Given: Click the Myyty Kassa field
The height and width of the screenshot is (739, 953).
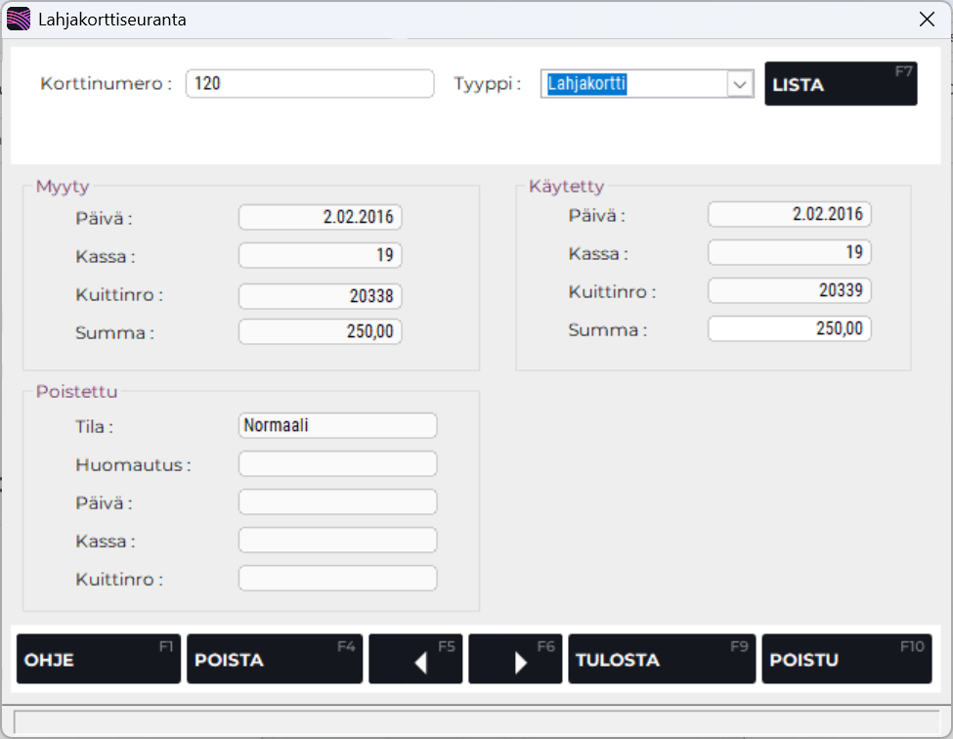Looking at the screenshot, I should pyautogui.click(x=320, y=255).
